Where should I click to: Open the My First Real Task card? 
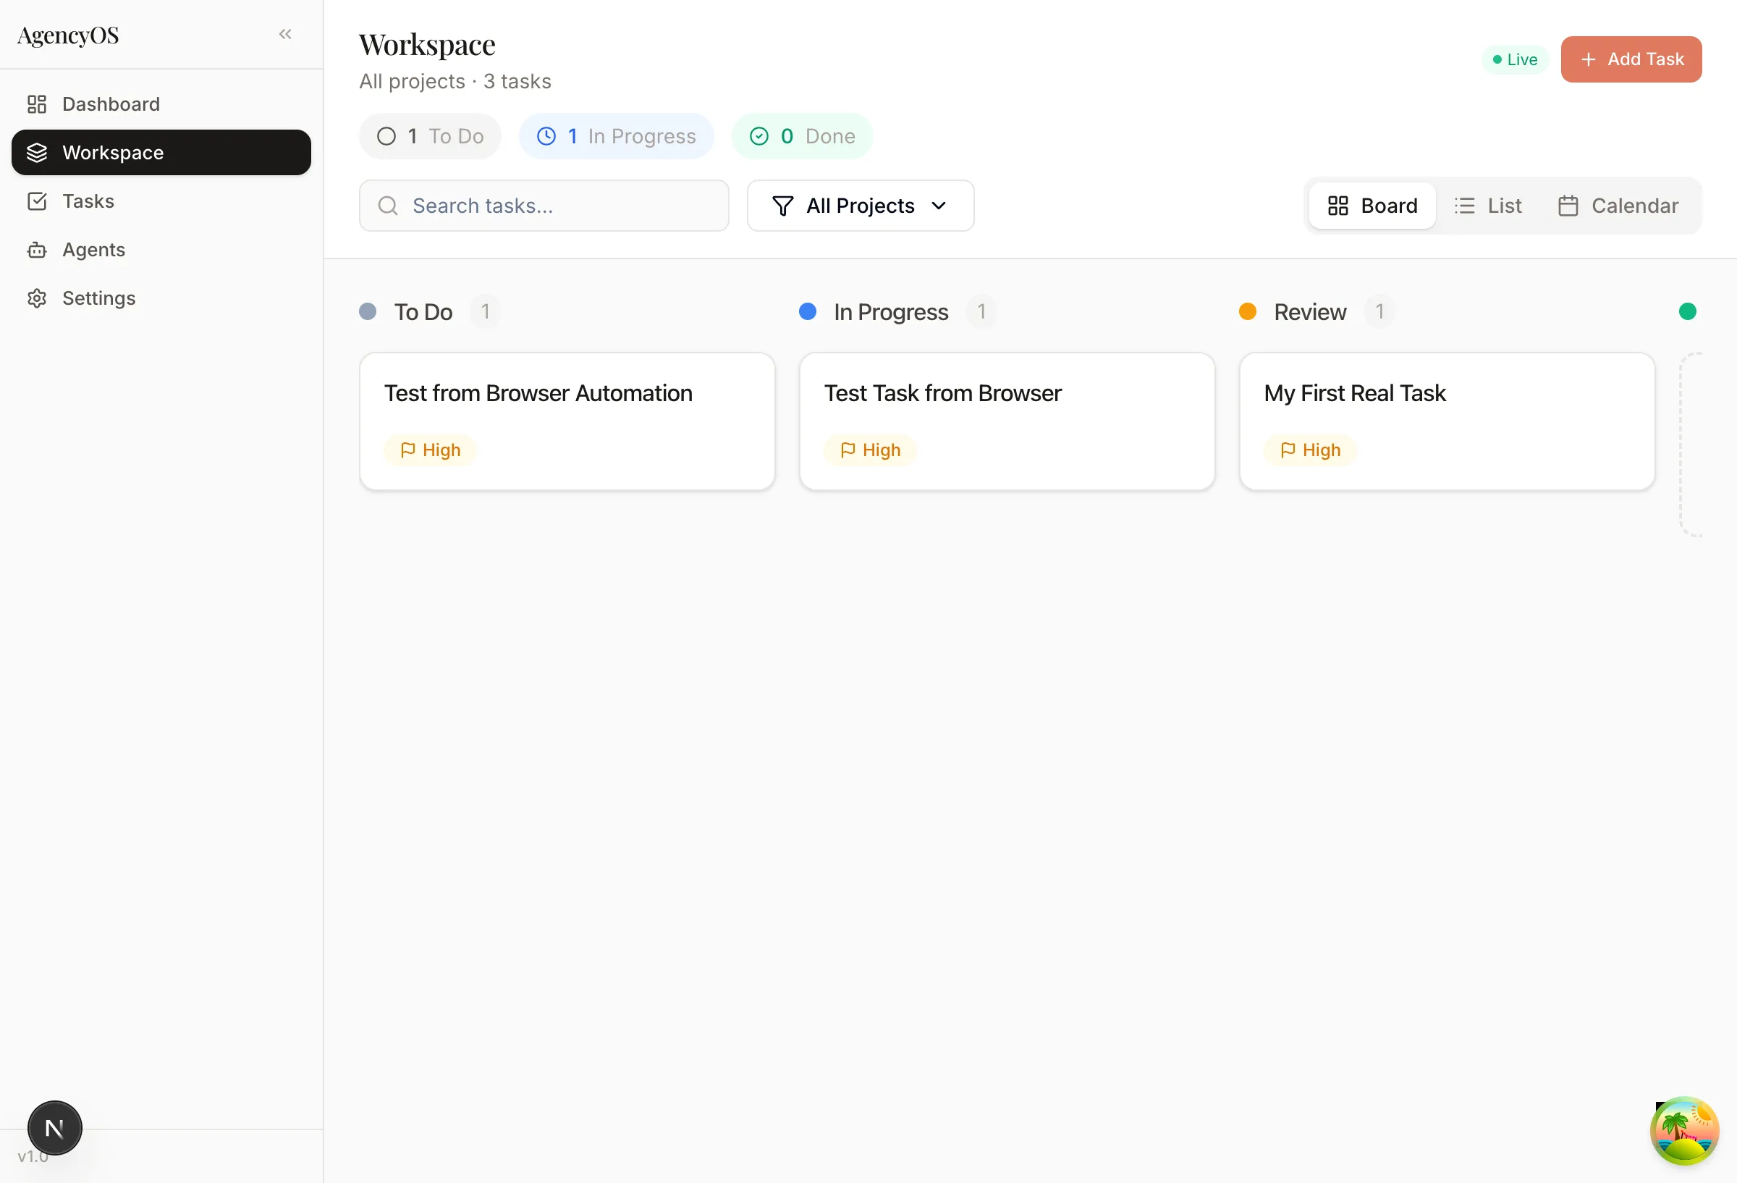tap(1446, 421)
